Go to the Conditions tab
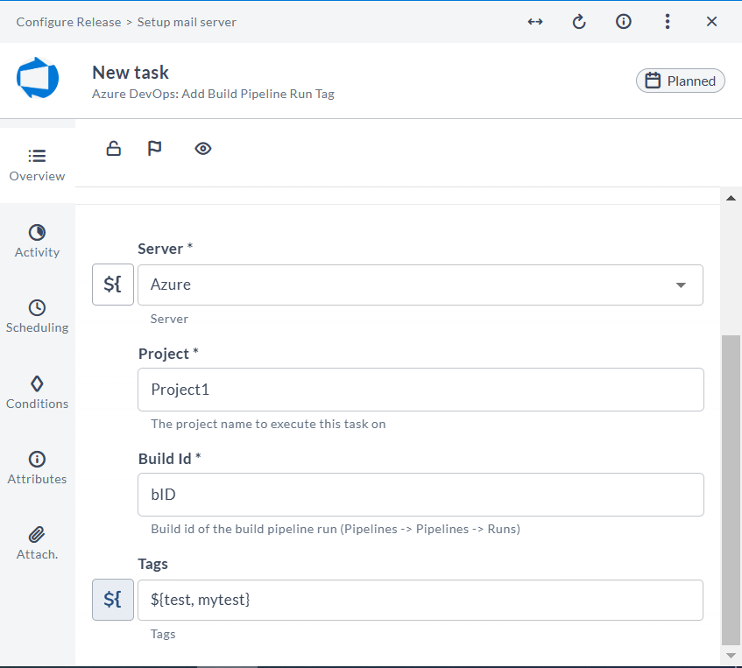The image size is (742, 668). [37, 392]
